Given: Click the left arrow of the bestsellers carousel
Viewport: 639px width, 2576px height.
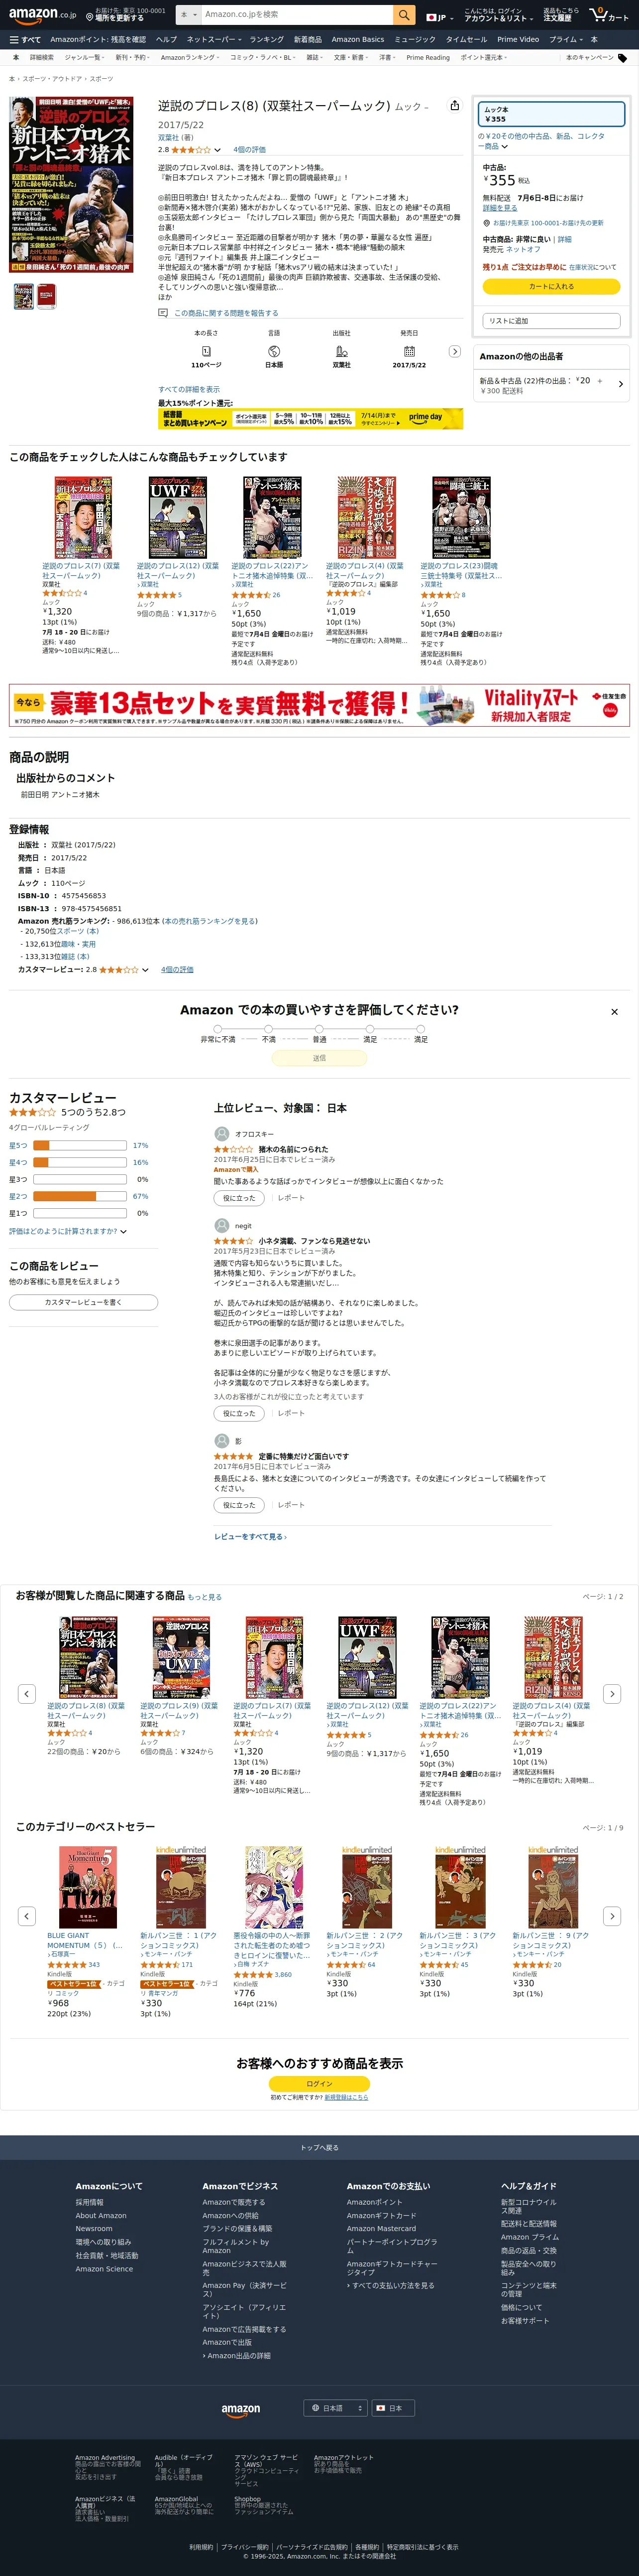Looking at the screenshot, I should tap(27, 1916).
